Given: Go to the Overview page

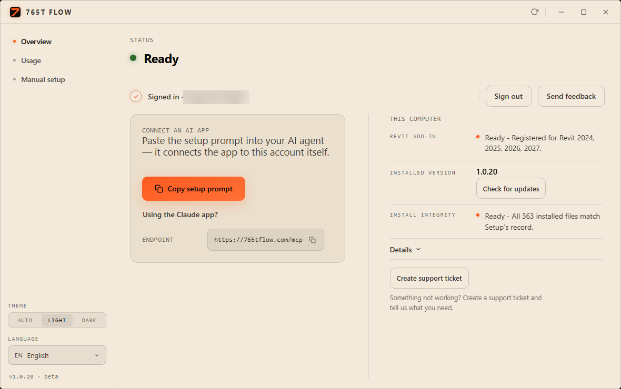Looking at the screenshot, I should 36,42.
